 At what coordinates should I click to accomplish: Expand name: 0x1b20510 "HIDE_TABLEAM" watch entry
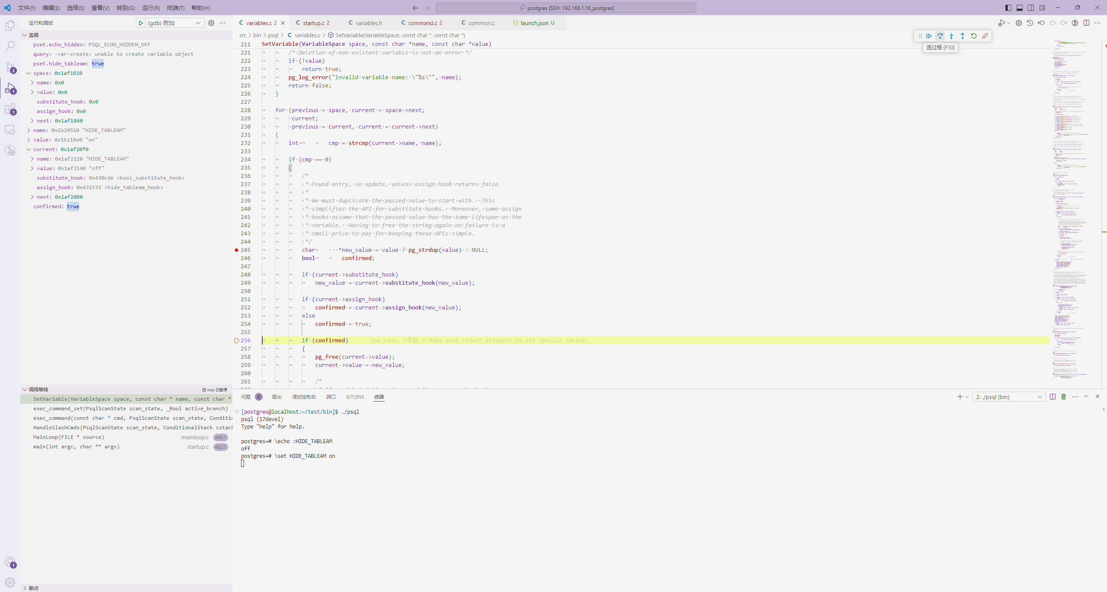coord(29,130)
